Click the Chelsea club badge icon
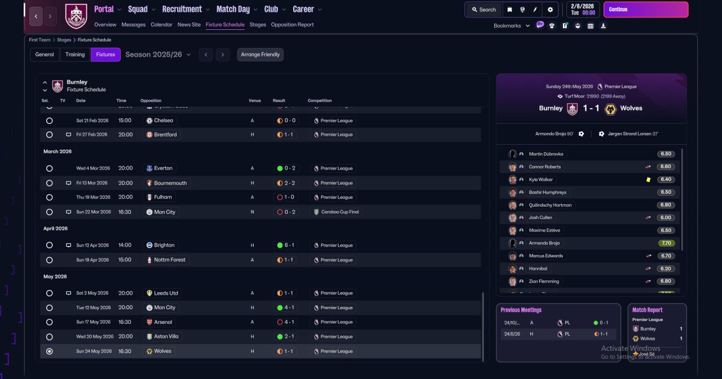This screenshot has width=722, height=379. (149, 121)
